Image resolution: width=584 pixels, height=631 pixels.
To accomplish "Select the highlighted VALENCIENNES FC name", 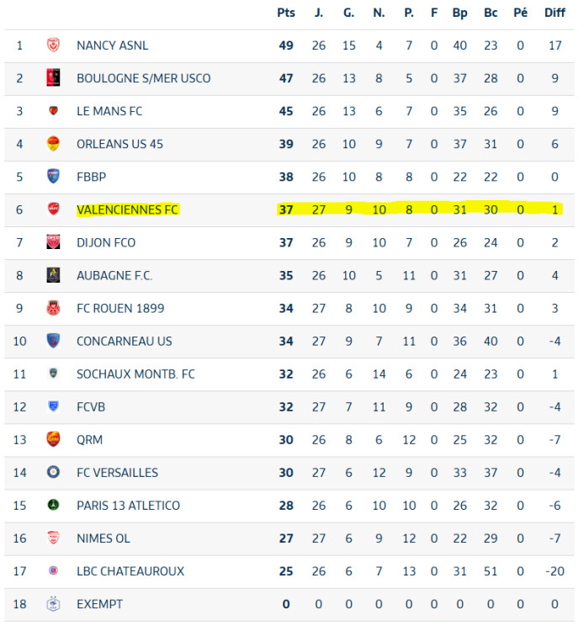I will (127, 209).
